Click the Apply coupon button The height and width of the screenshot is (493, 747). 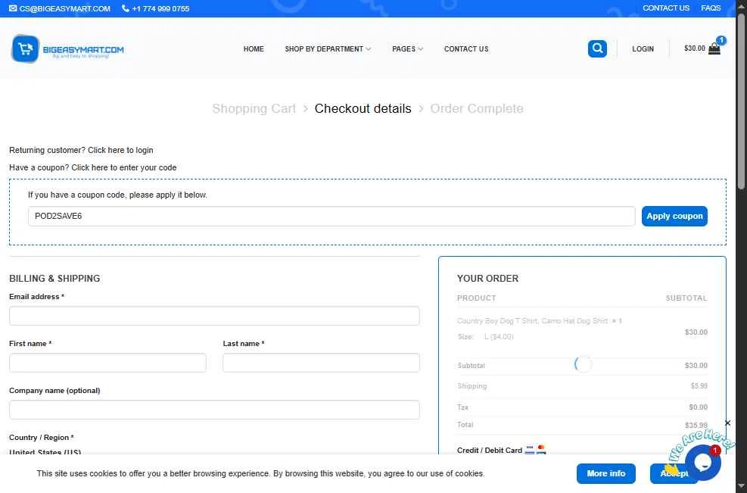[674, 216]
